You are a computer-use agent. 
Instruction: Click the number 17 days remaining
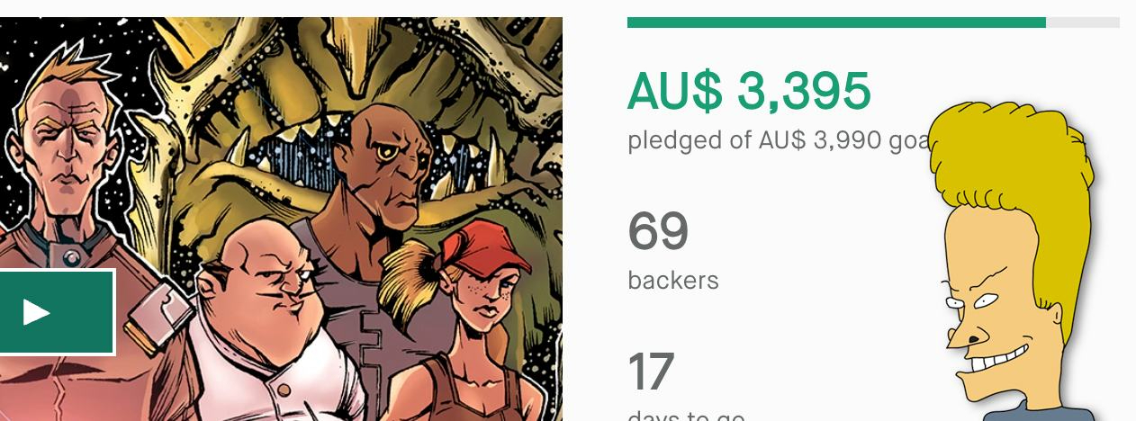coord(650,372)
